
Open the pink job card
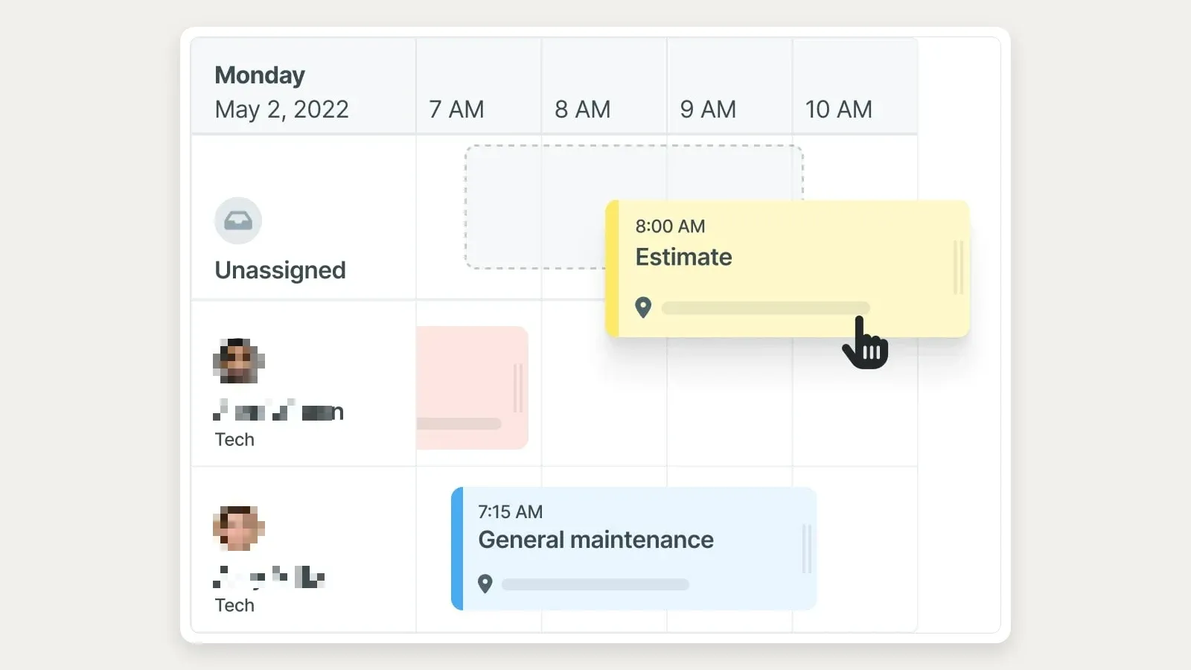pyautogui.click(x=473, y=388)
